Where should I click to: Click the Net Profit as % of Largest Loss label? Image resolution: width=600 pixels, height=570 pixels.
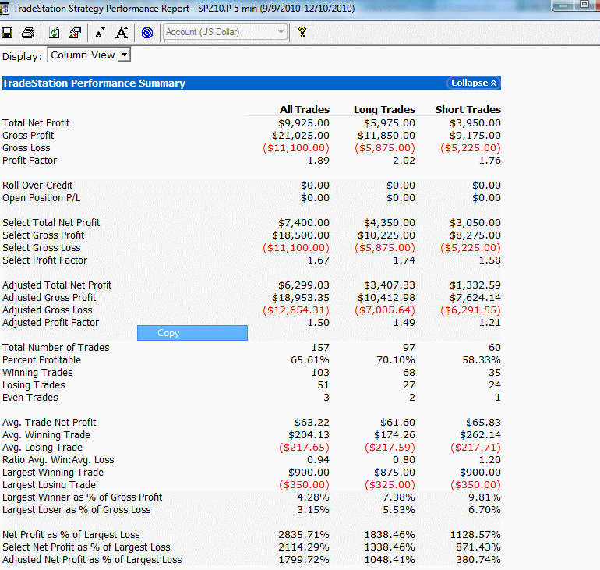tap(71, 535)
